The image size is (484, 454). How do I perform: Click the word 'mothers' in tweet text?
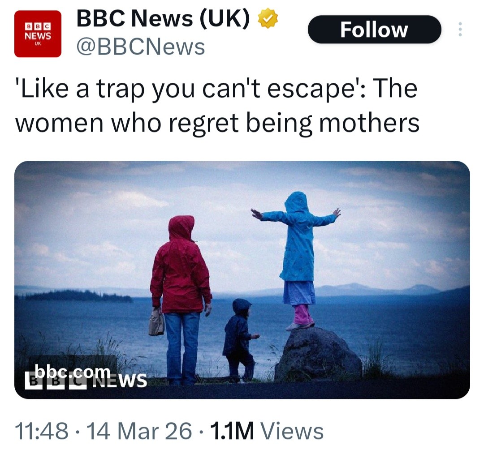pos(369,122)
